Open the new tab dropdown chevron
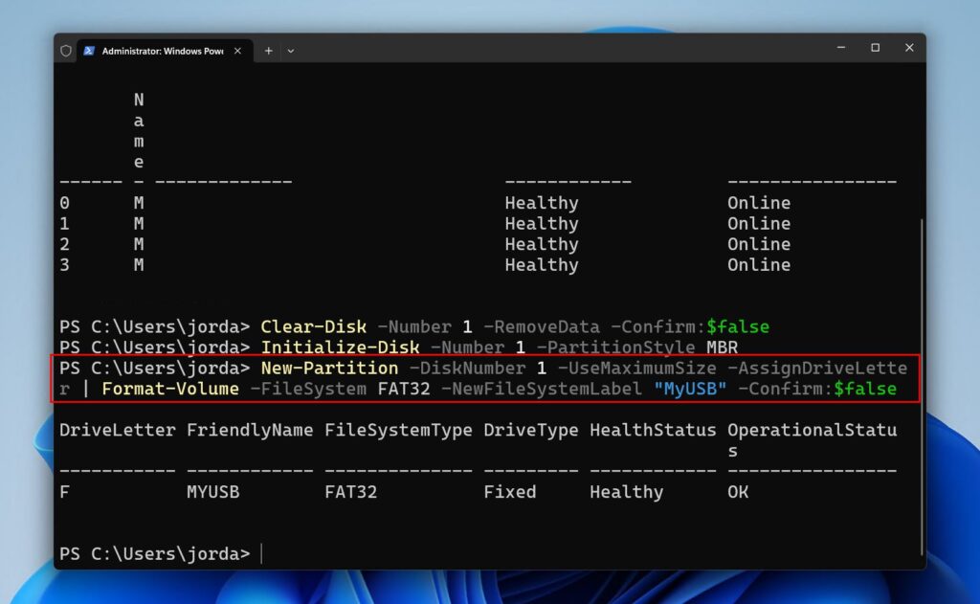The width and height of the screenshot is (980, 604). (x=290, y=50)
